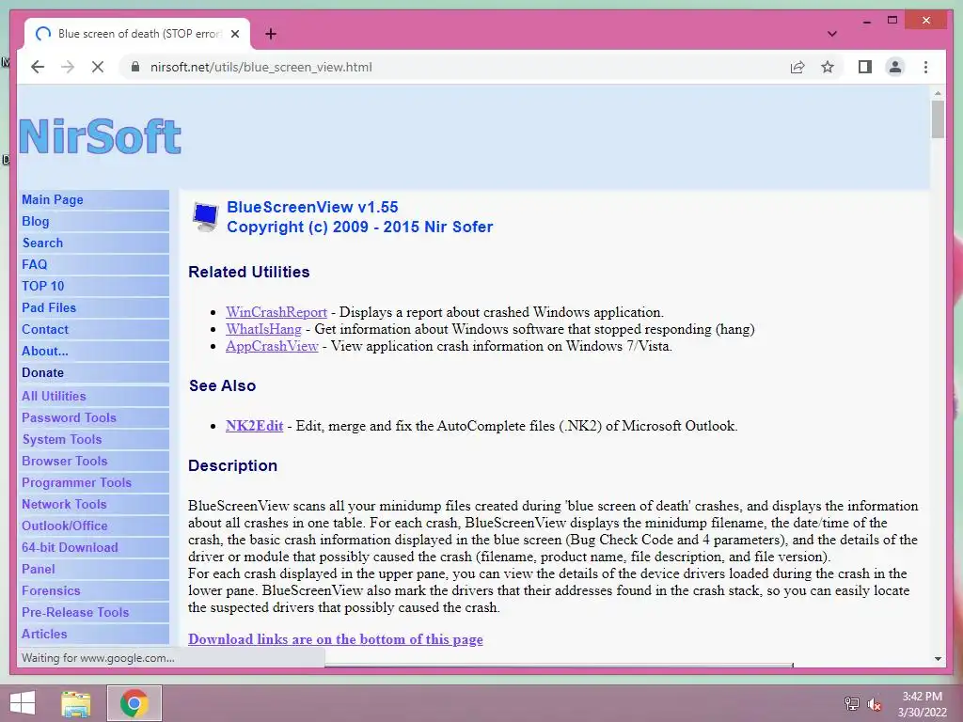963x722 pixels.
Task: Bookmark this page with the star
Action: click(828, 67)
